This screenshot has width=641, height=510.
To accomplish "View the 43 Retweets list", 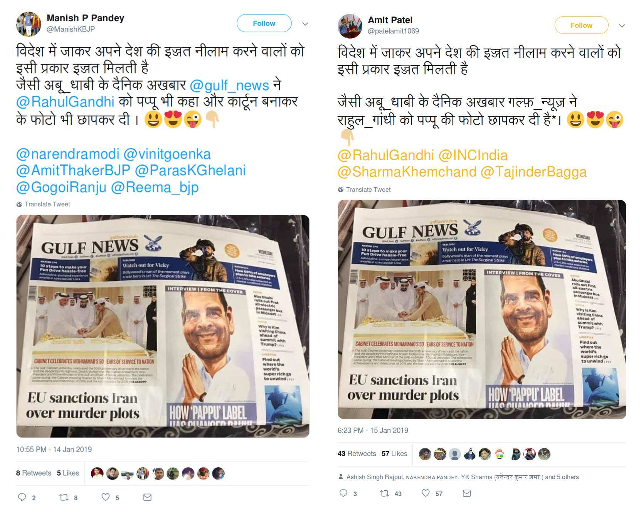I will (357, 454).
